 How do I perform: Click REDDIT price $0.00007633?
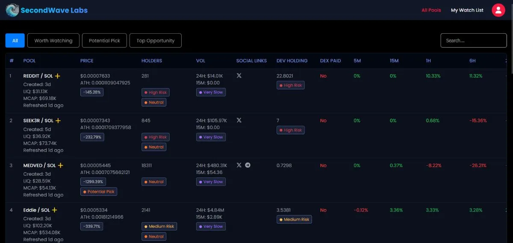click(x=95, y=76)
